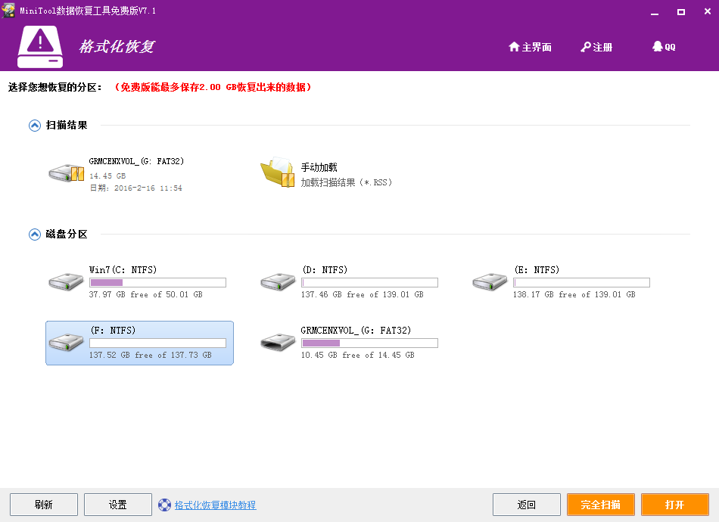Screen dimensions: 719x522
Task: Click scan result name GRMCENXVOL_(G: FAT32)
Action: pos(136,161)
